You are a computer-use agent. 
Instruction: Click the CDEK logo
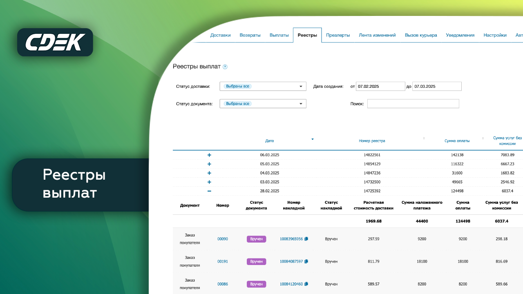tap(55, 42)
